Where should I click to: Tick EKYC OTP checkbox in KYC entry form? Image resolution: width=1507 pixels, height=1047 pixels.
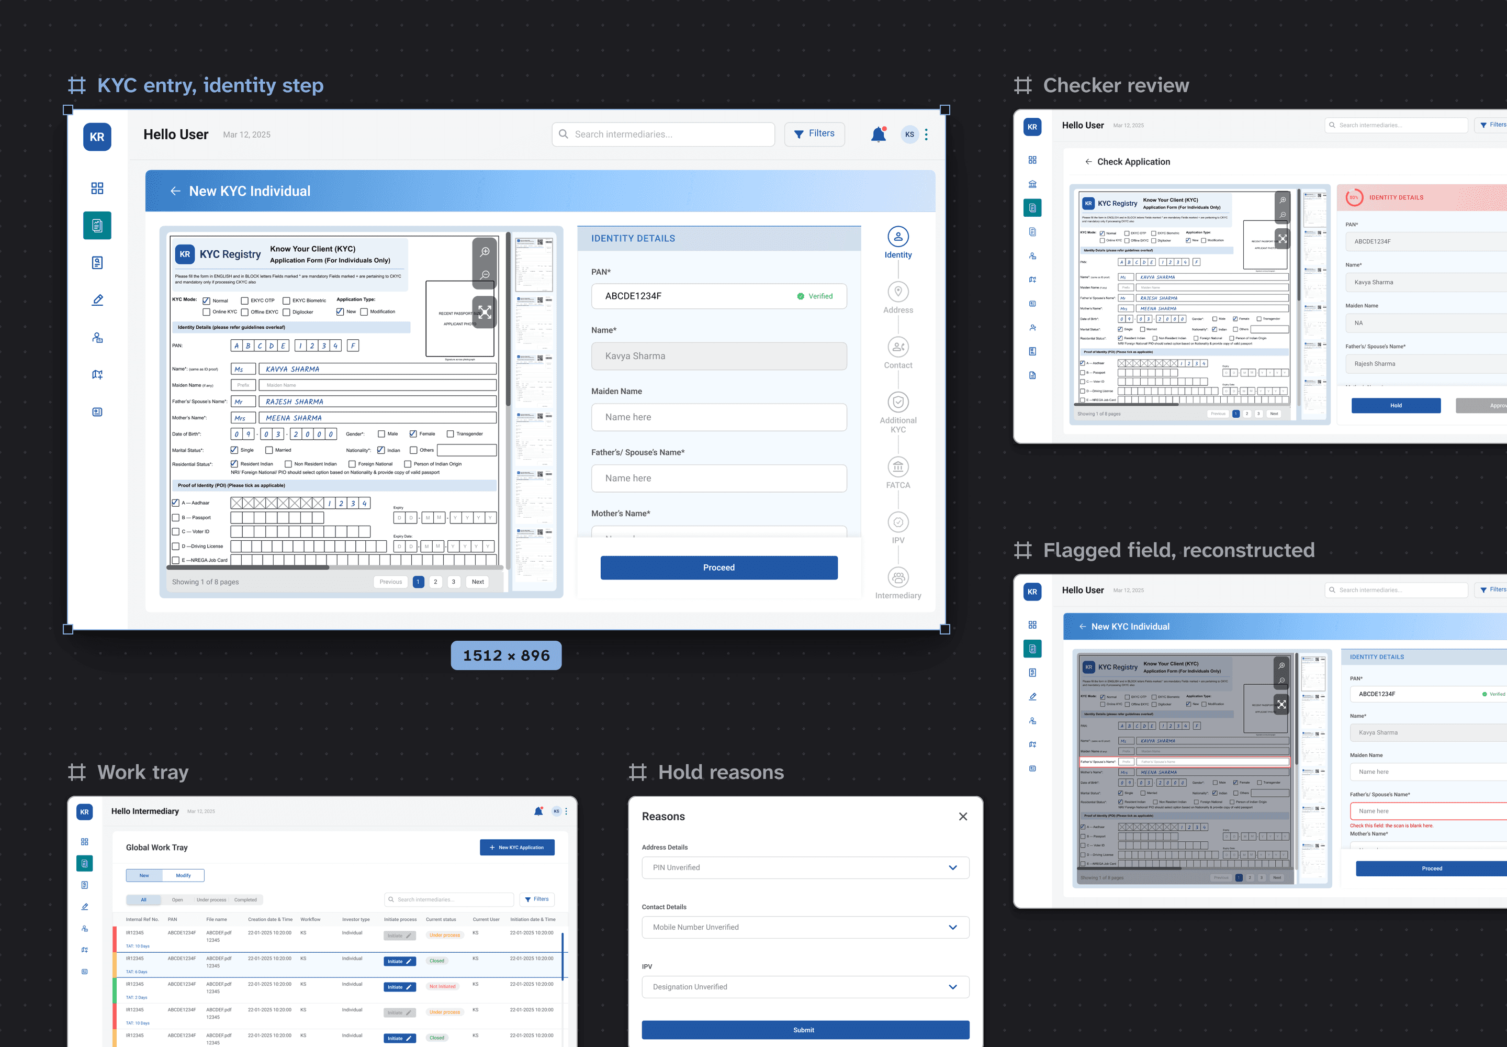coord(244,301)
